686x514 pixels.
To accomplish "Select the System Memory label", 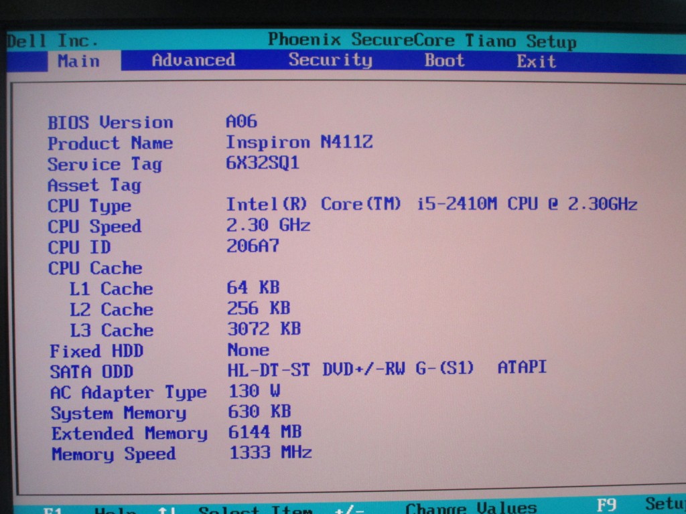I will (x=118, y=414).
